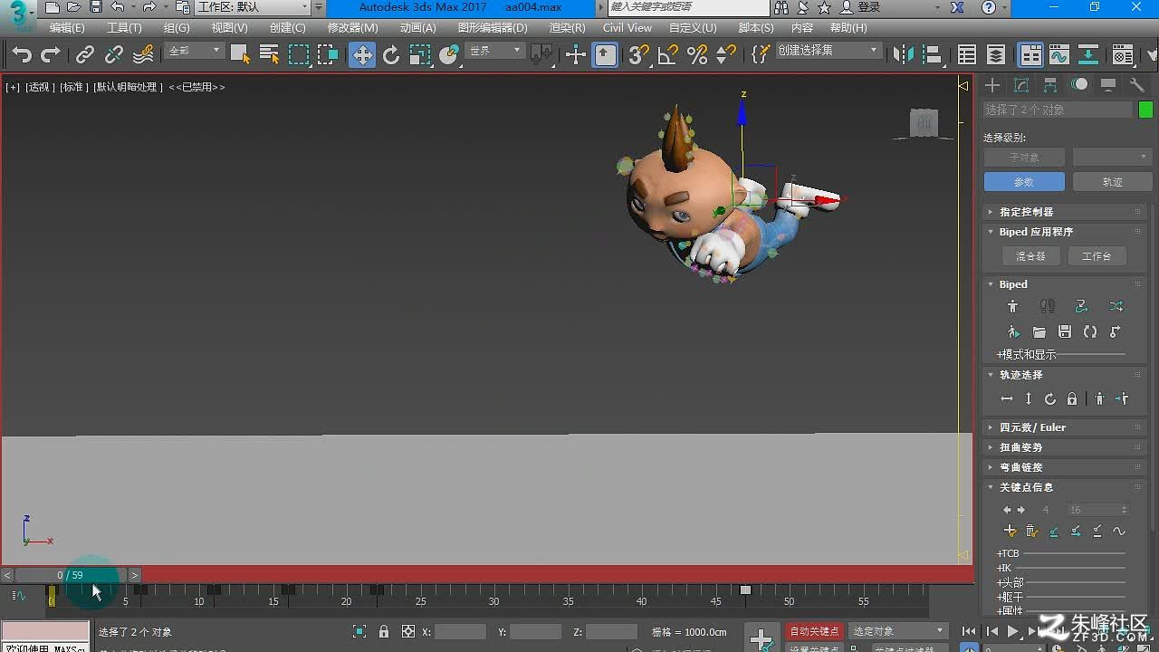Open the Scene Explorer toggle

click(x=967, y=55)
